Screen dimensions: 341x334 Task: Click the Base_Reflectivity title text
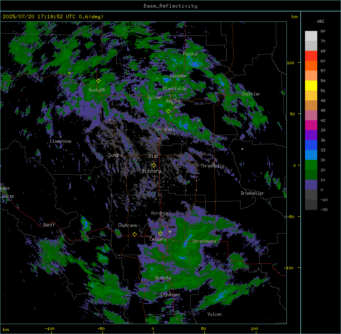tap(170, 6)
